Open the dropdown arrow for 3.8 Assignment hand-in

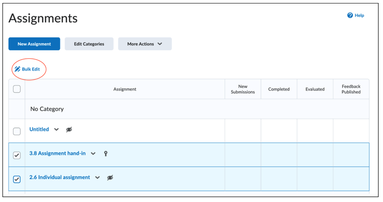tap(93, 154)
